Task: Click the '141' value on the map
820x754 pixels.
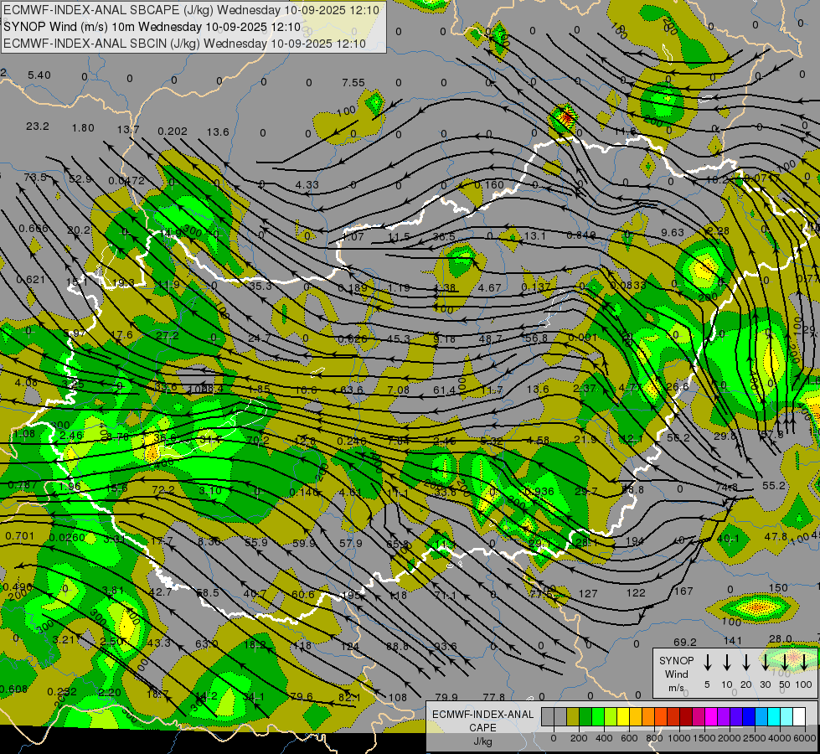Action: 733,640
